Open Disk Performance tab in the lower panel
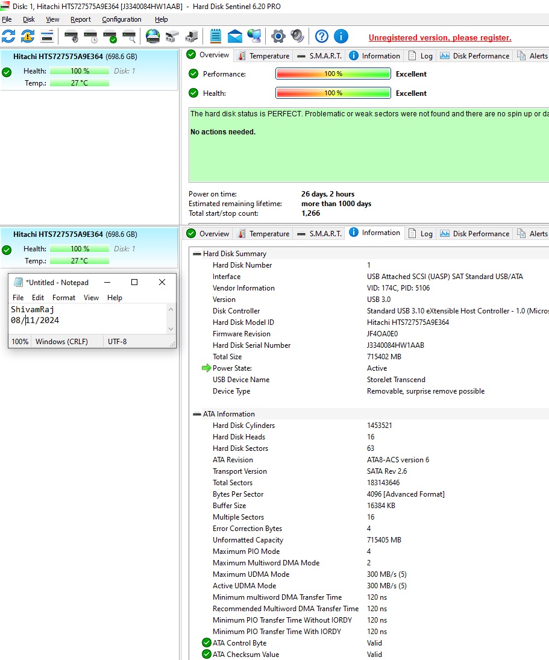The height and width of the screenshot is (660, 549). pos(475,233)
